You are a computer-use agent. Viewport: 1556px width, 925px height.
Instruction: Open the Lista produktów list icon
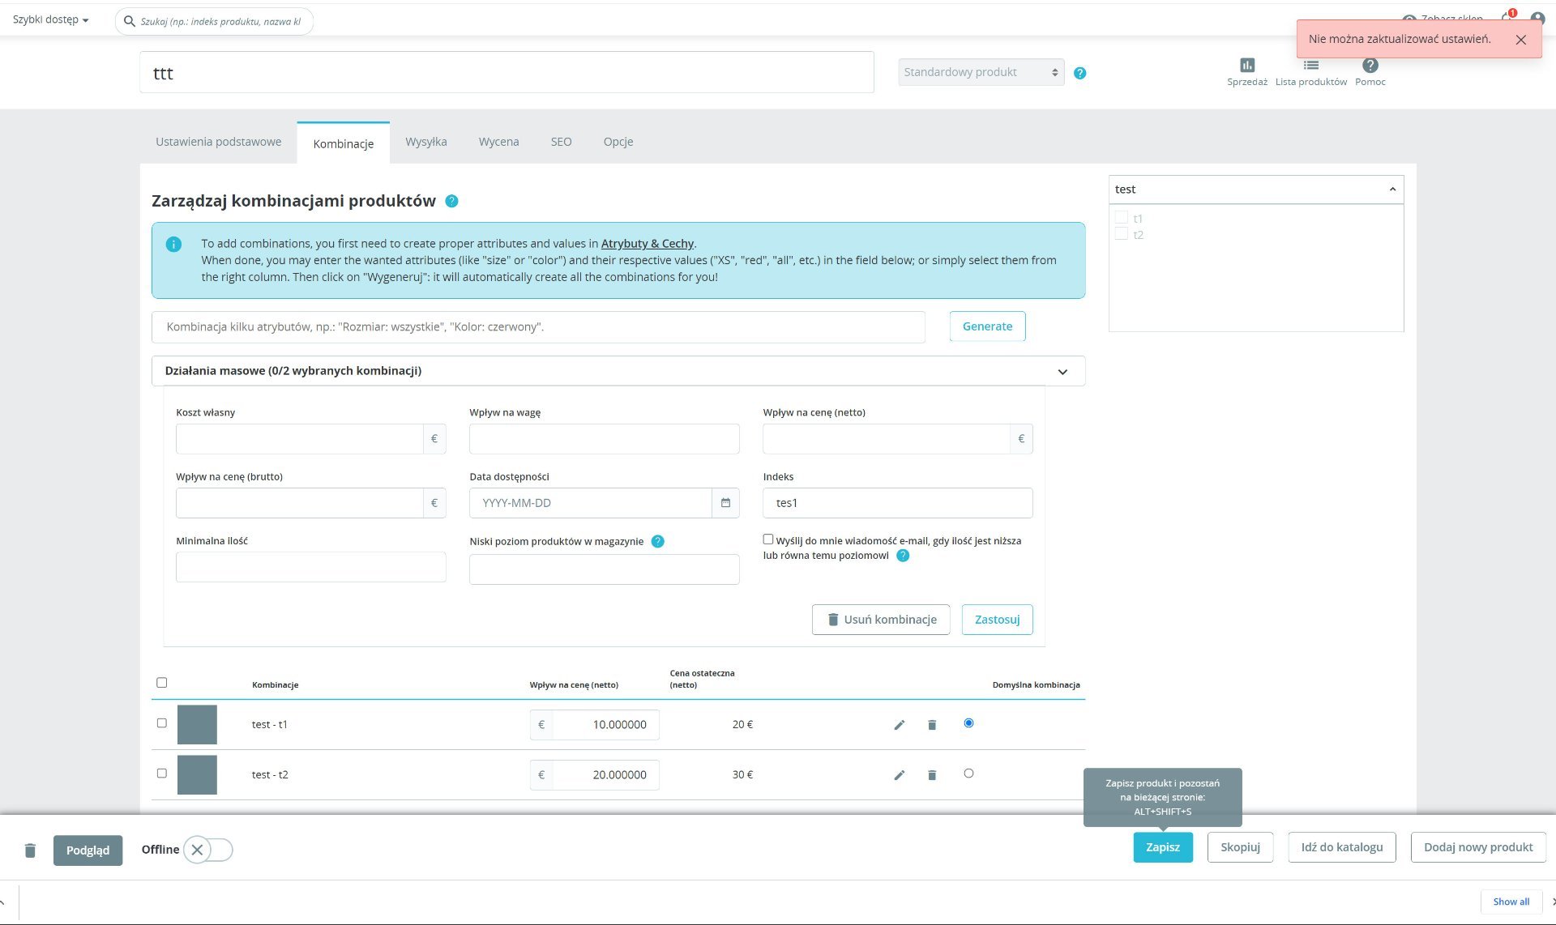click(x=1310, y=66)
